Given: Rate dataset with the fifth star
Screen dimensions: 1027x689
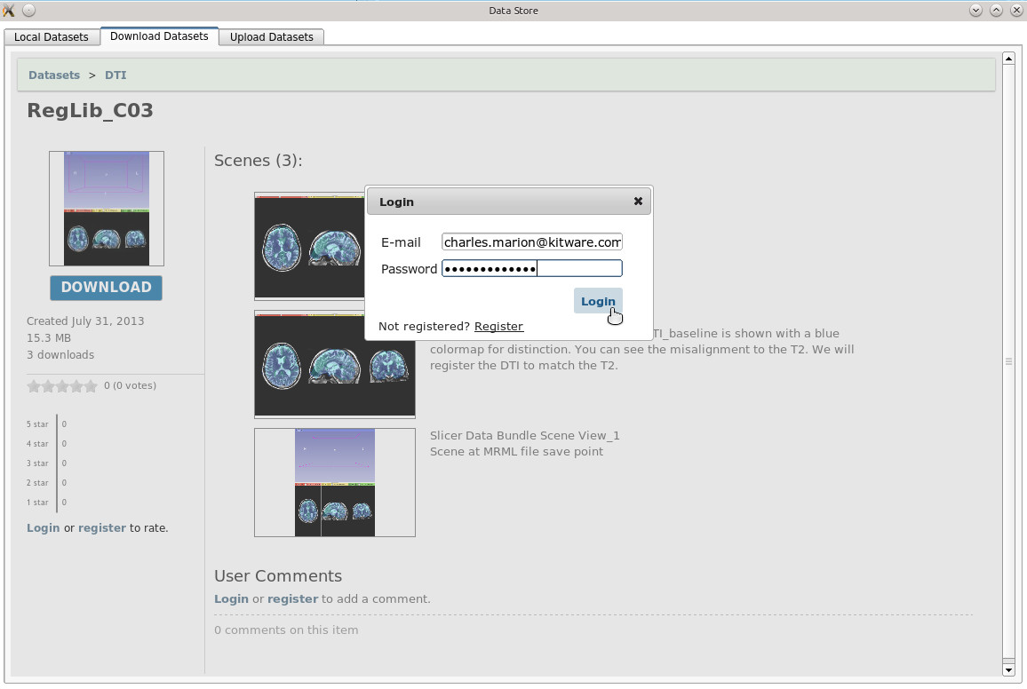Looking at the screenshot, I should [91, 386].
